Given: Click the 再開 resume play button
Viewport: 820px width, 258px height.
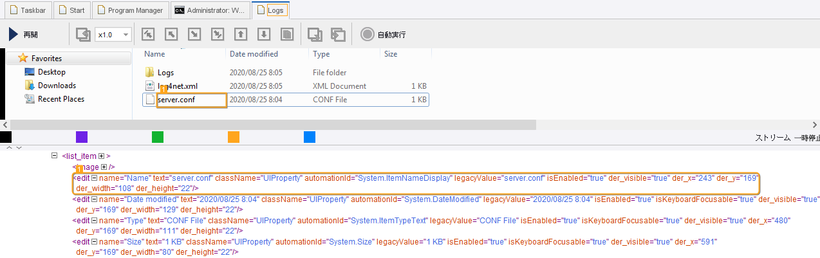Looking at the screenshot, I should [24, 35].
